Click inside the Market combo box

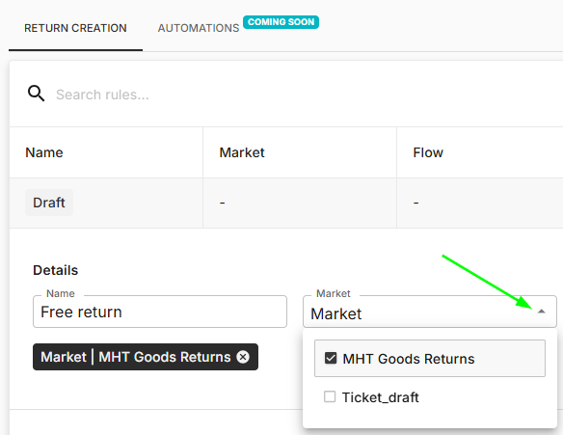430,312
